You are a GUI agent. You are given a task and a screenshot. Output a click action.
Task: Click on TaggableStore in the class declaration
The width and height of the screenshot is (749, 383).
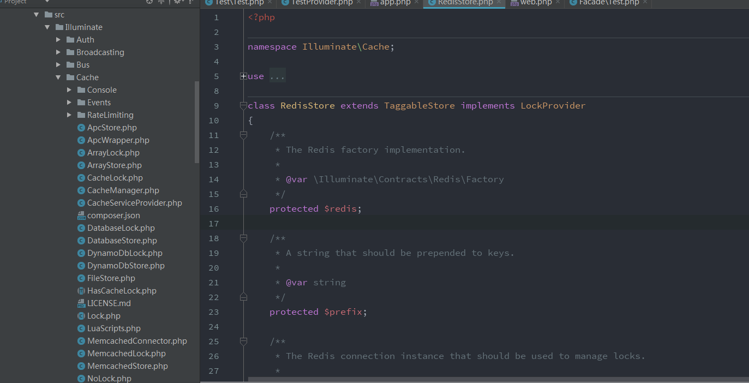pos(420,106)
